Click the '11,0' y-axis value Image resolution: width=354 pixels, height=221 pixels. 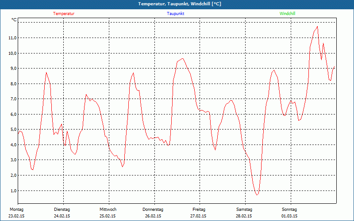pos(12,38)
